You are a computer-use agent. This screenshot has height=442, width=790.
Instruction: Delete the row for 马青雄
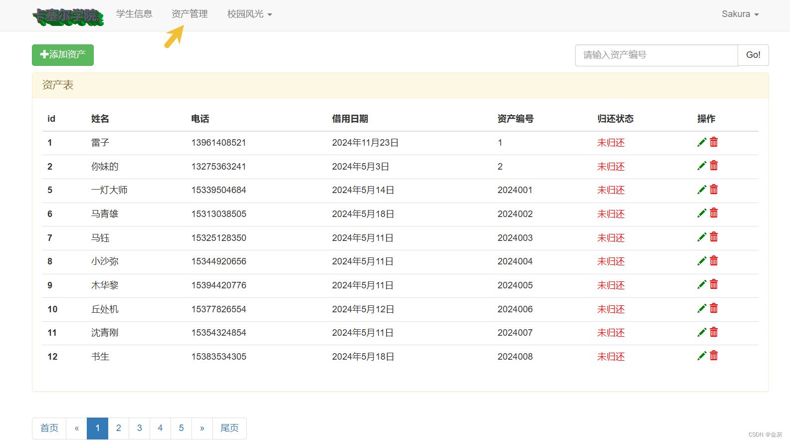coord(714,213)
